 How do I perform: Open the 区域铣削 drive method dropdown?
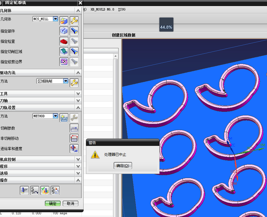click(x=66, y=81)
